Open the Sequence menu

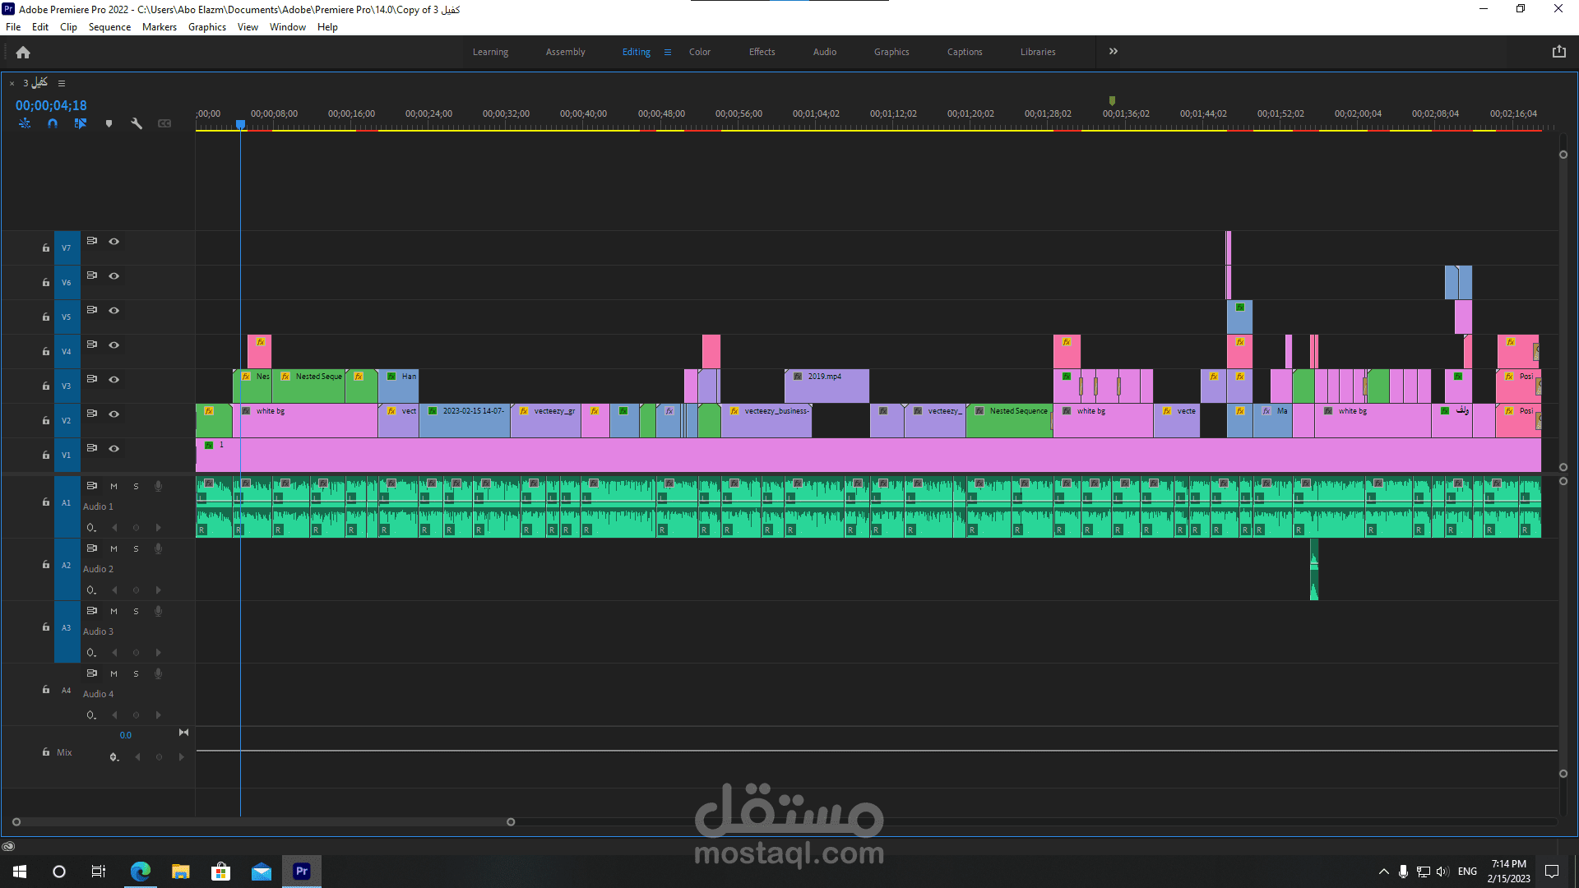109,26
